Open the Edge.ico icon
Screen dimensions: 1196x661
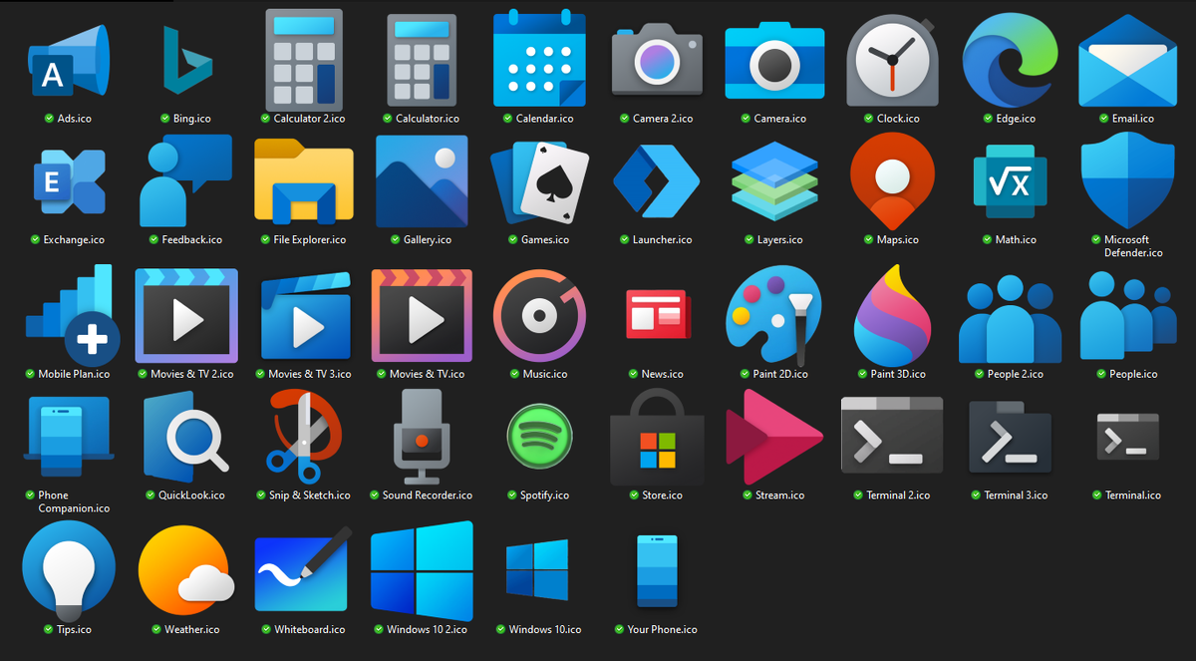tap(1010, 61)
